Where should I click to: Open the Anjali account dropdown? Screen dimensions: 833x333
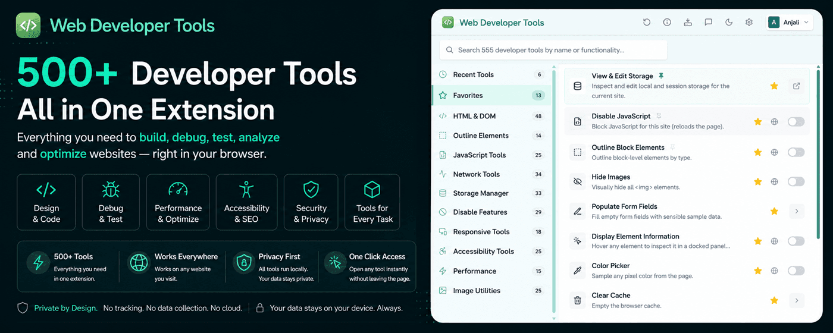tap(789, 23)
